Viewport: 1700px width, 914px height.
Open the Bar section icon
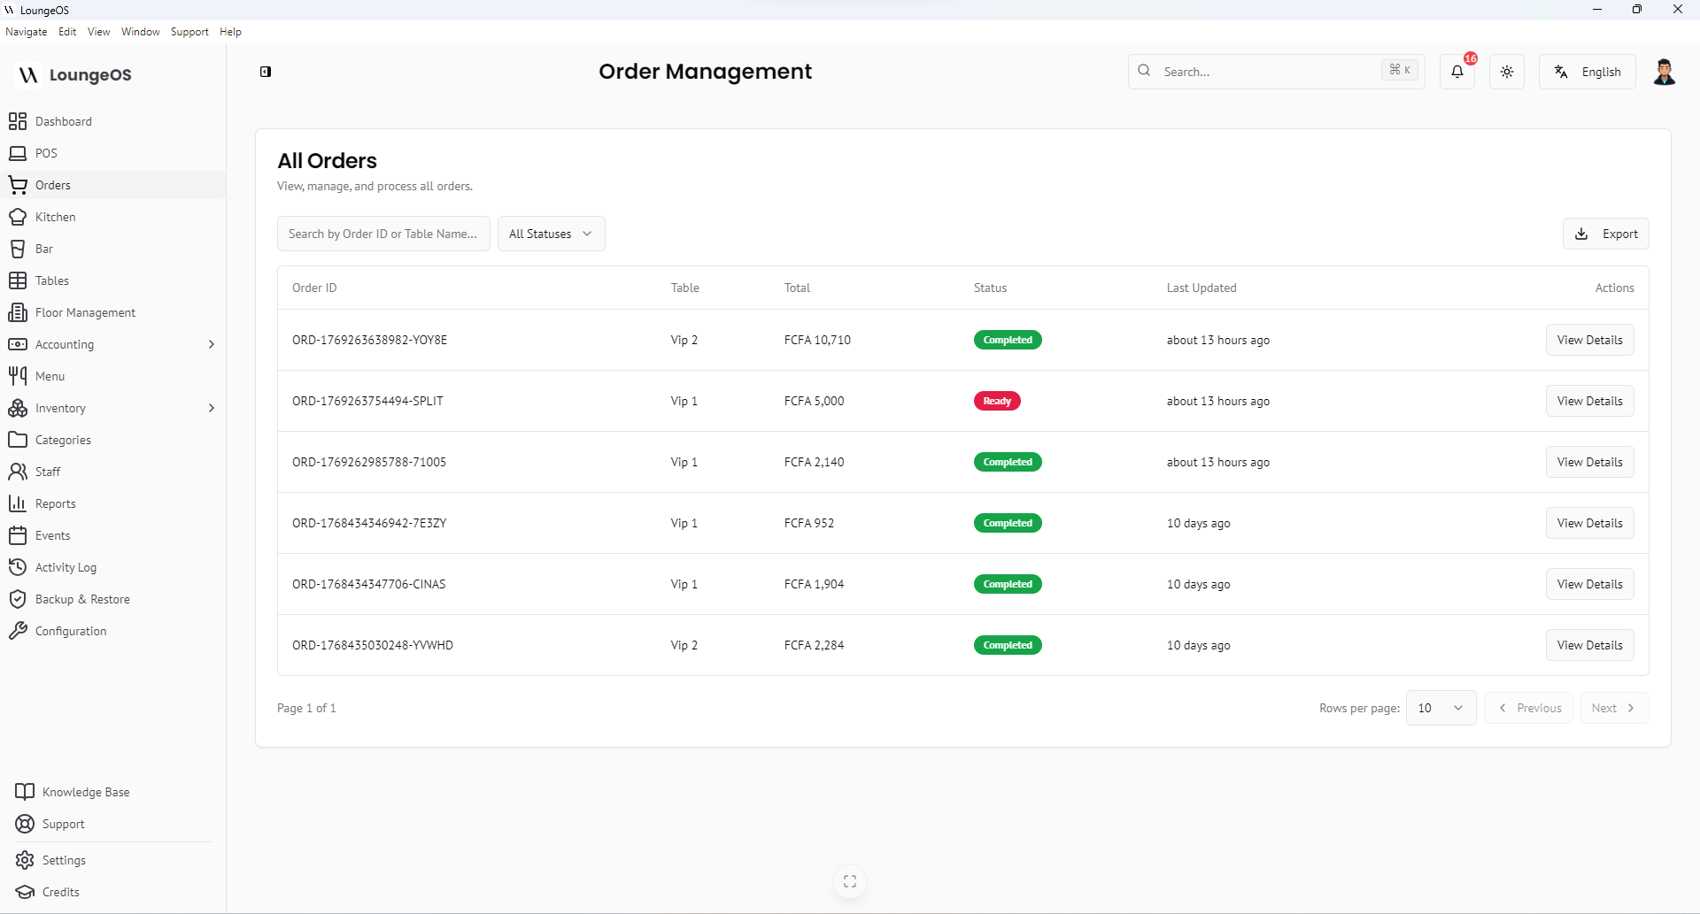click(18, 249)
